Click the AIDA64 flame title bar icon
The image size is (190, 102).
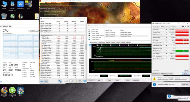point(88,25)
